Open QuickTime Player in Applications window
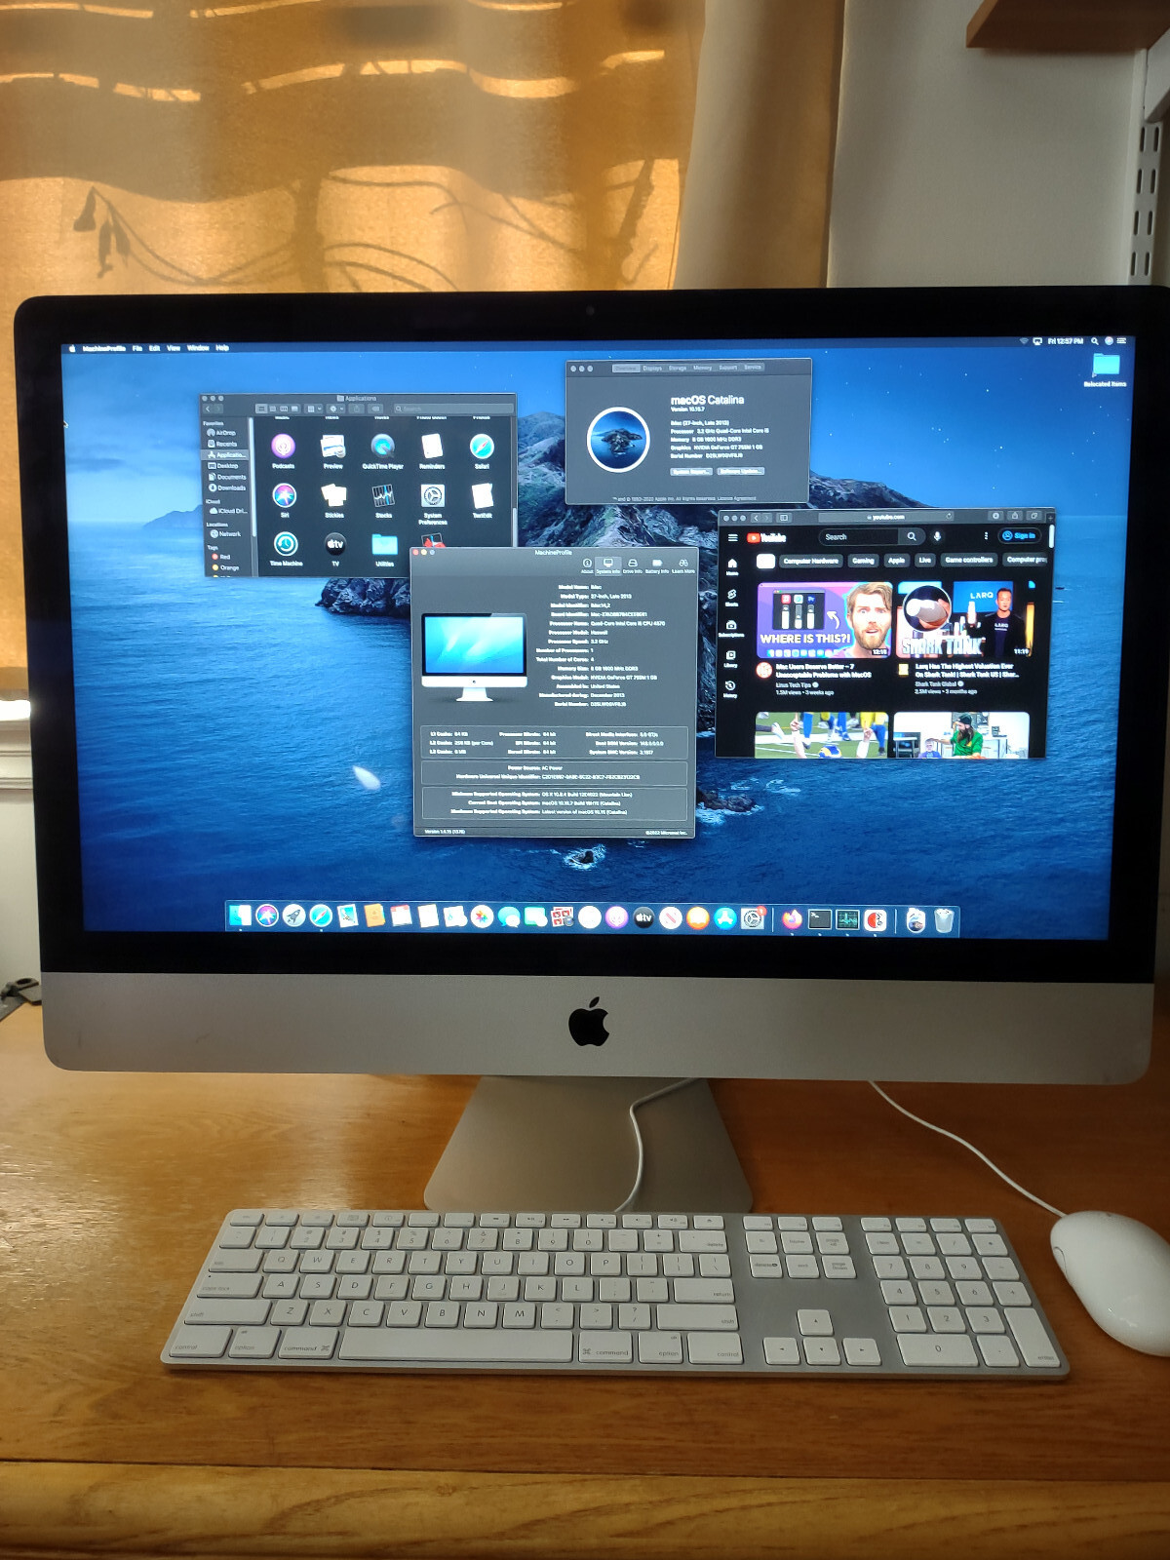Viewport: 1170px width, 1560px height. (x=382, y=448)
